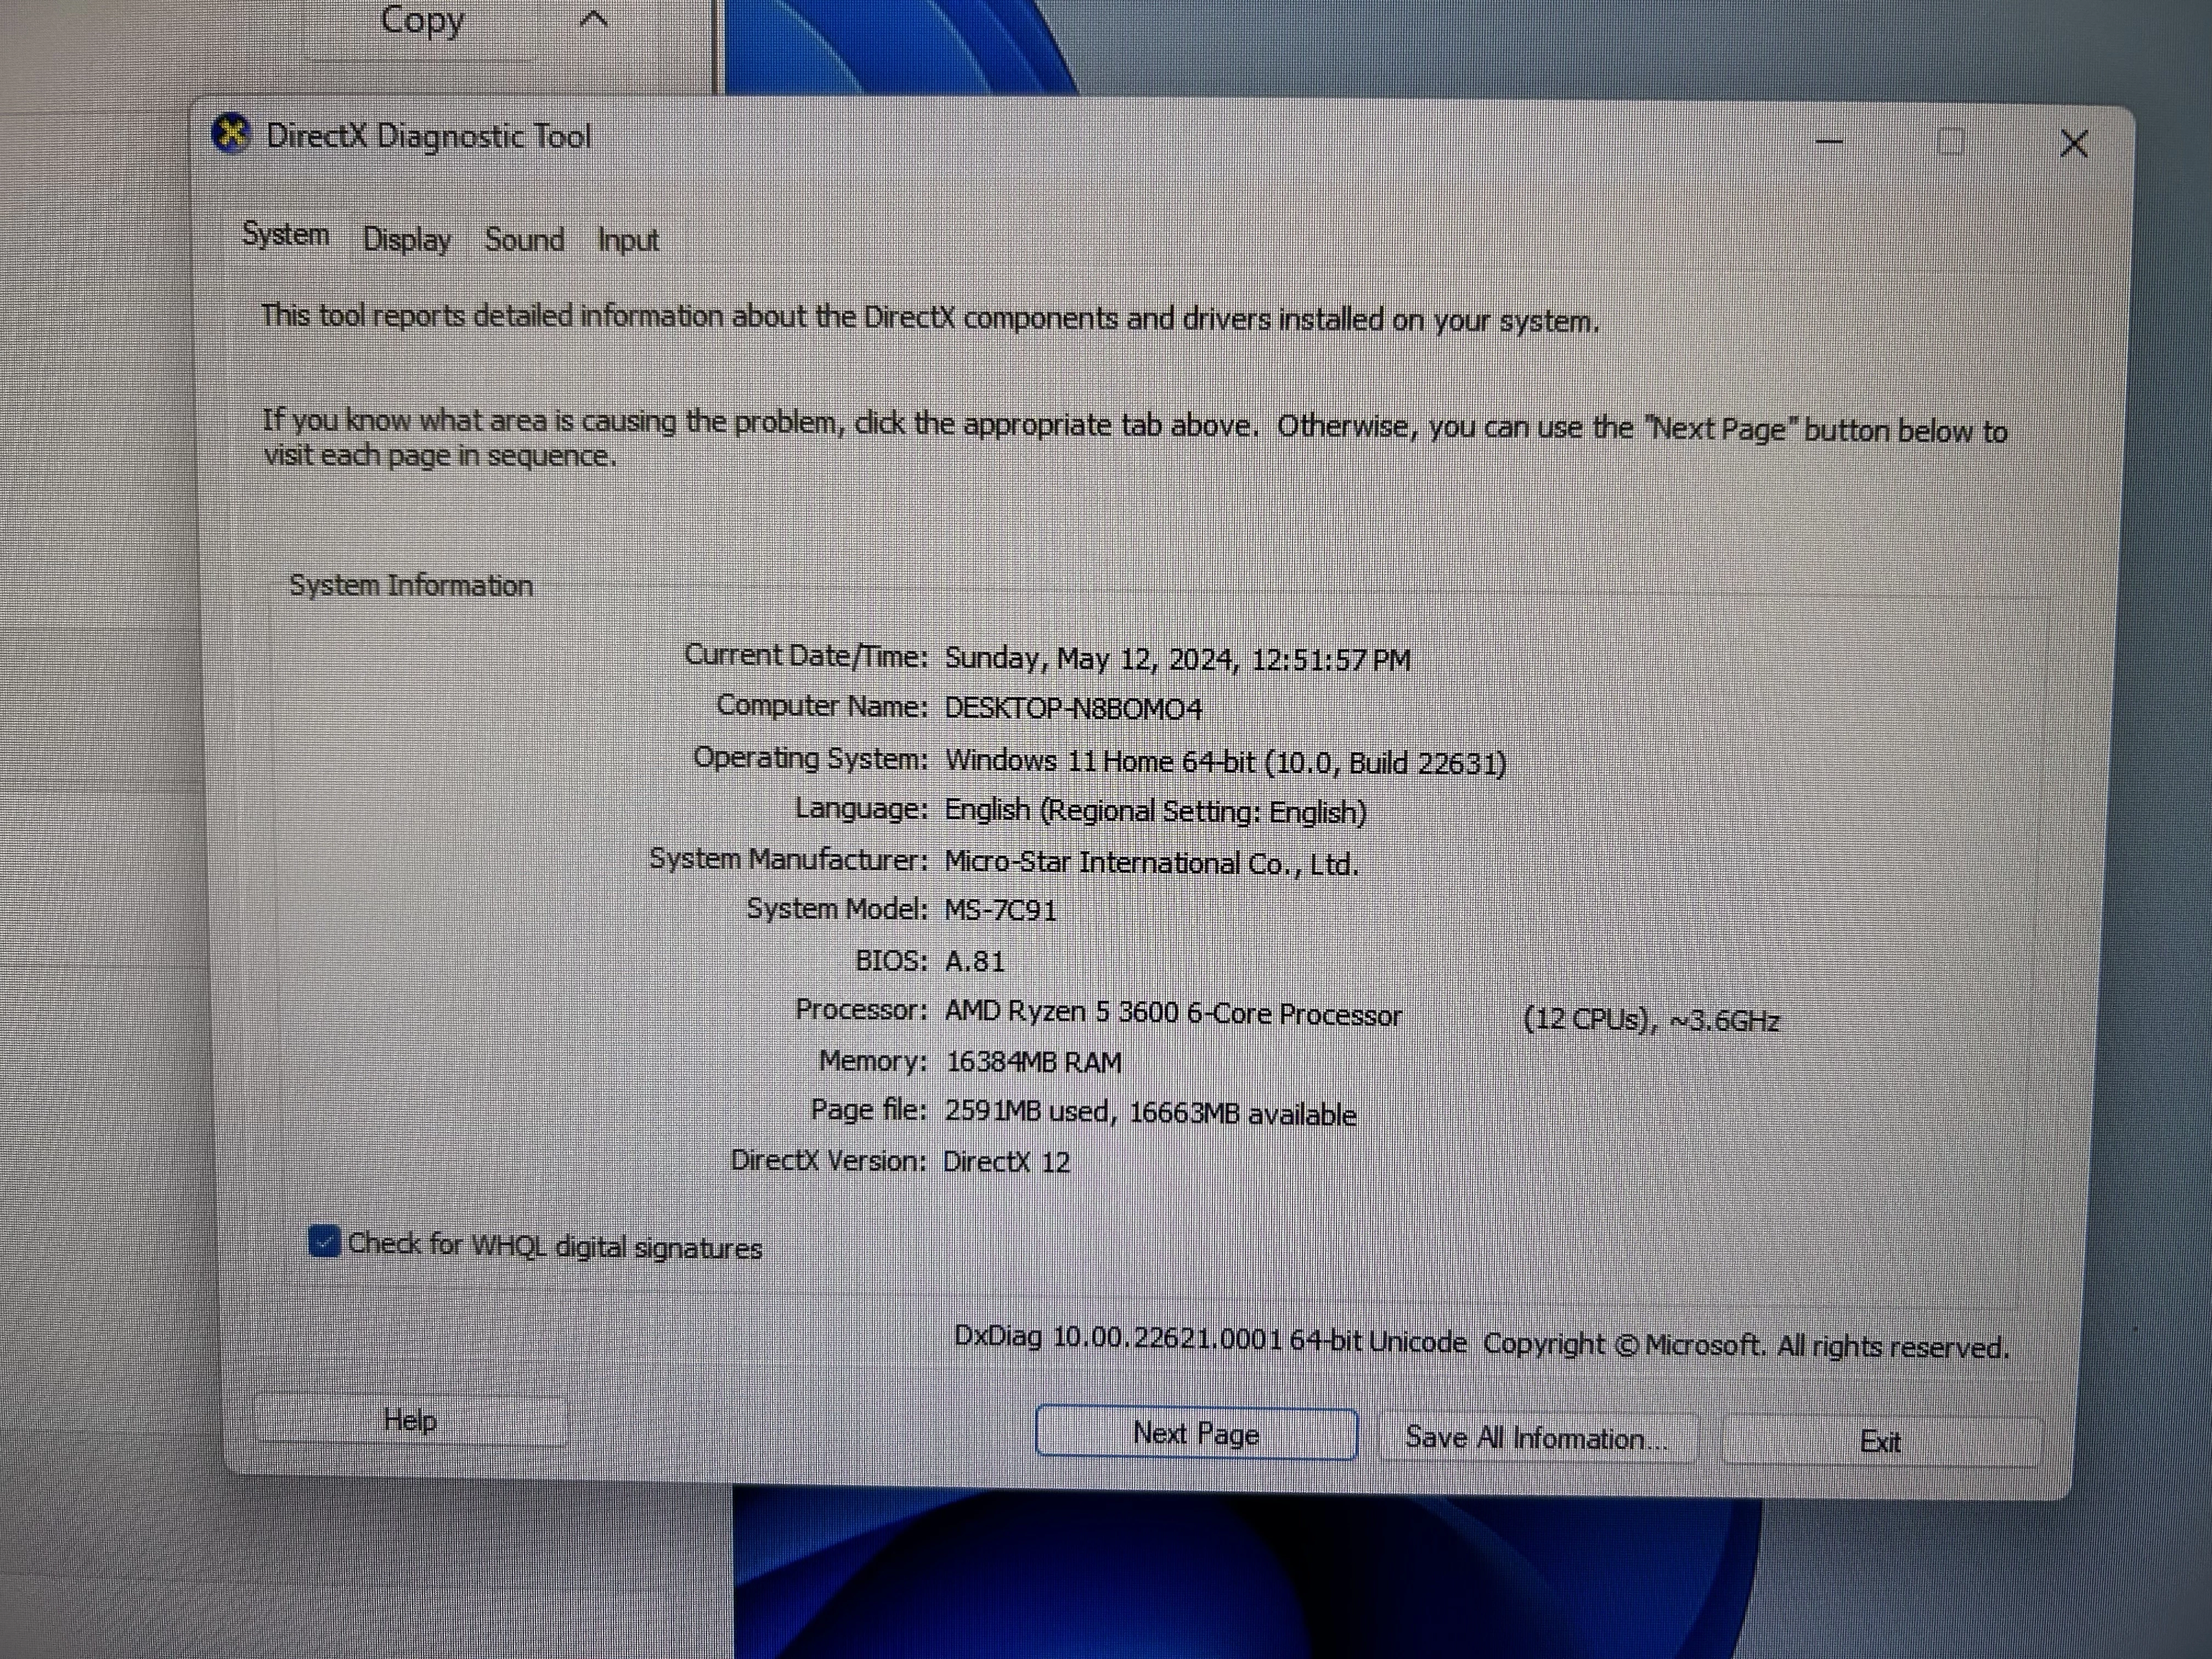Close the DirectX Diagnostic Tool window
The width and height of the screenshot is (2212, 1659).
2074,144
